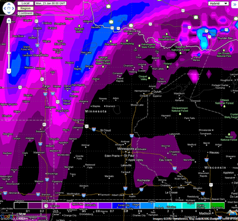The width and height of the screenshot is (238, 221).
Task: Click the Quetico Provincial Park tree icon
Action: click(x=166, y=34)
